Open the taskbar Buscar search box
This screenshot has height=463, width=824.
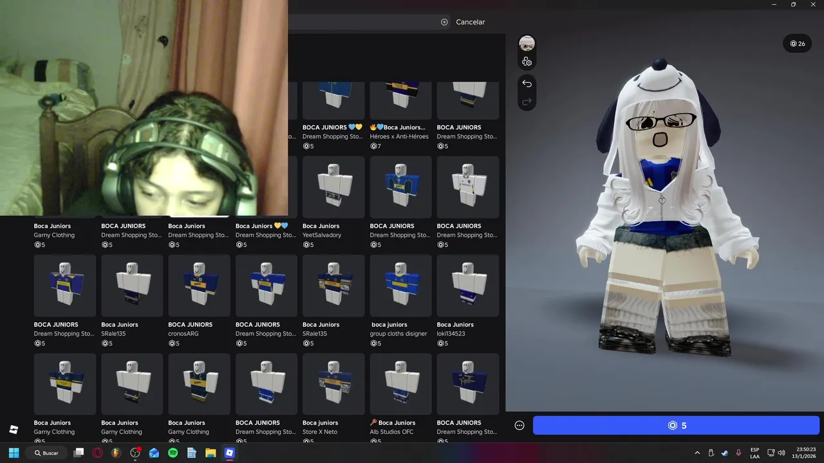[x=46, y=453]
